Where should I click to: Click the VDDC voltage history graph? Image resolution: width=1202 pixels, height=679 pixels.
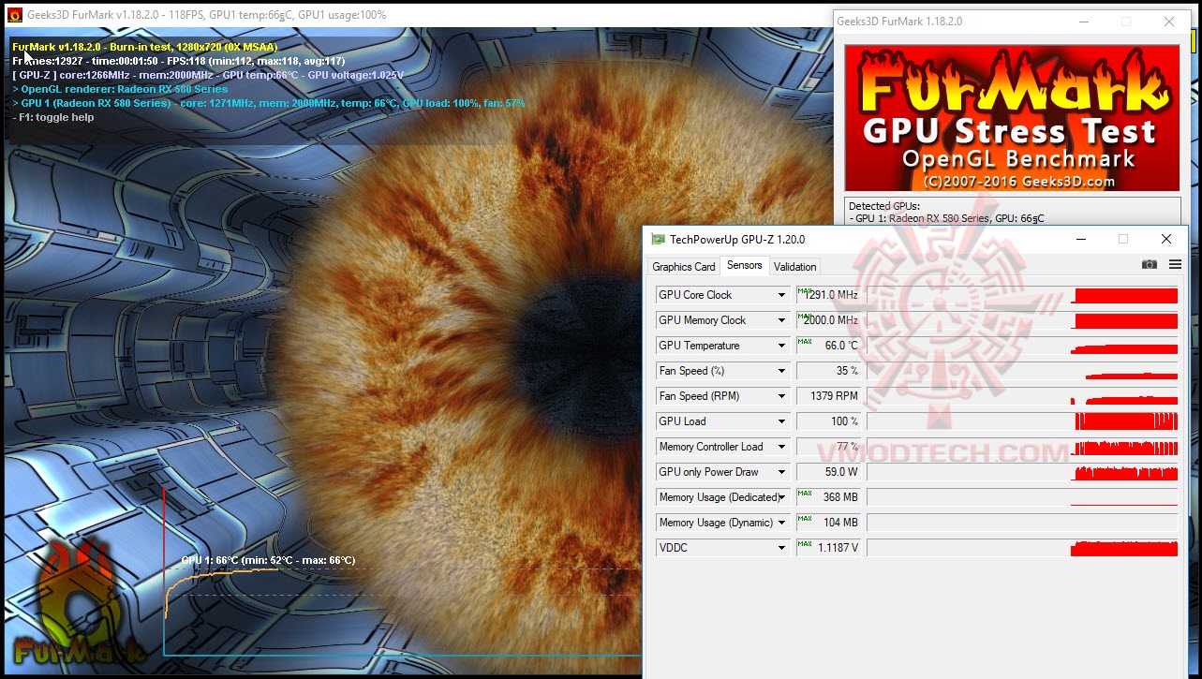tap(1022, 548)
